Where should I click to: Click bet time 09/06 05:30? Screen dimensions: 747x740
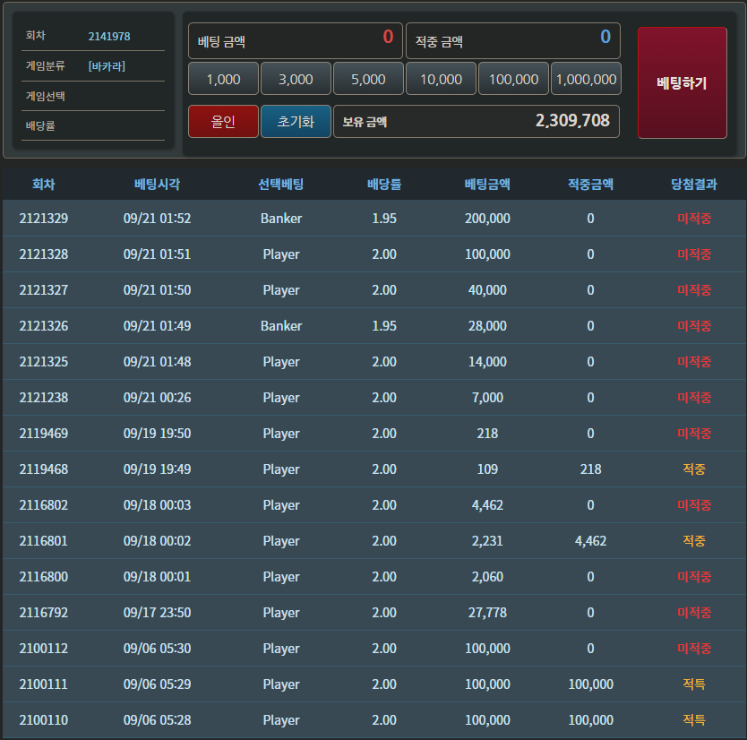click(x=158, y=649)
